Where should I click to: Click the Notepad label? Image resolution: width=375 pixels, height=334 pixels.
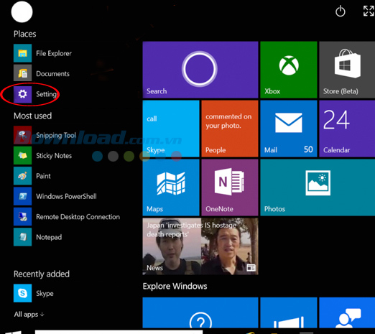click(x=49, y=237)
